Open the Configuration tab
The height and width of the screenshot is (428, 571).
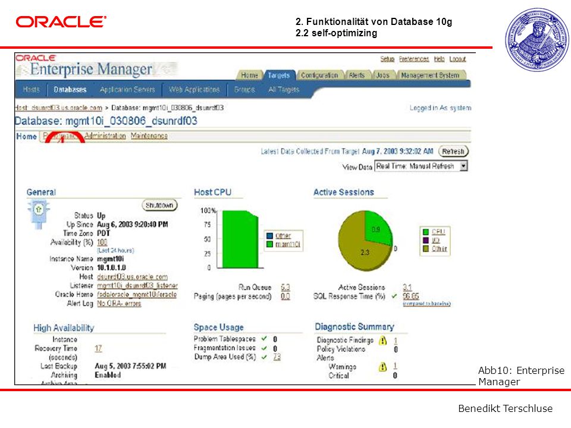tap(319, 75)
